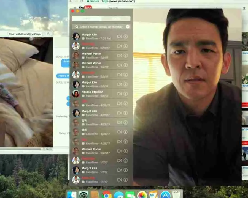Open System Preferences from the Dock
The image size is (248, 198).
coord(83,195)
